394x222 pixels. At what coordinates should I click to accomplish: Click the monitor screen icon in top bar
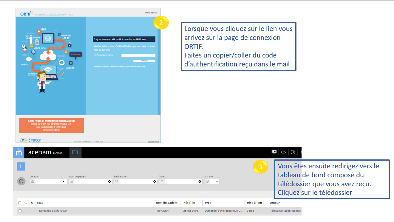[x=274, y=152]
